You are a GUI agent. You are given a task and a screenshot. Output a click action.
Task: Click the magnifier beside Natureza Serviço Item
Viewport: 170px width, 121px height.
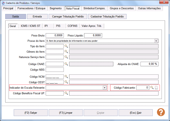coord(66,57)
